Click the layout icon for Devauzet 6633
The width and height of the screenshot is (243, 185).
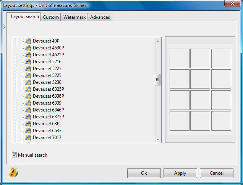pos(28,131)
